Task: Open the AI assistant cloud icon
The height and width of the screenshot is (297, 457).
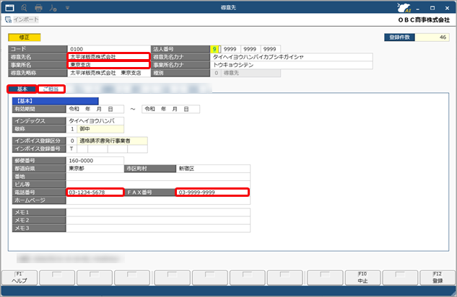Action: pyautogui.click(x=404, y=7)
